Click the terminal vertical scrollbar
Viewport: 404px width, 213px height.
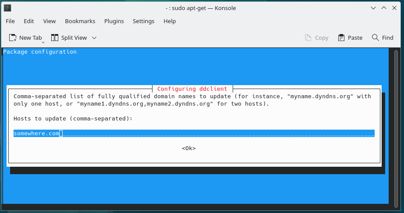click(396, 128)
